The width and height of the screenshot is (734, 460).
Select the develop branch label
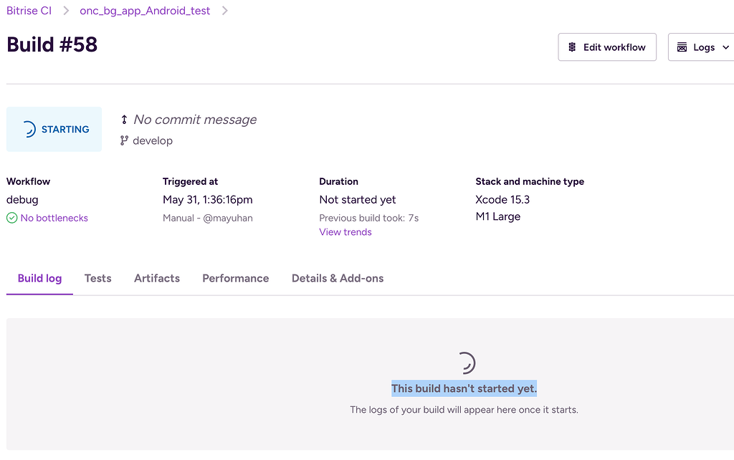tap(153, 140)
